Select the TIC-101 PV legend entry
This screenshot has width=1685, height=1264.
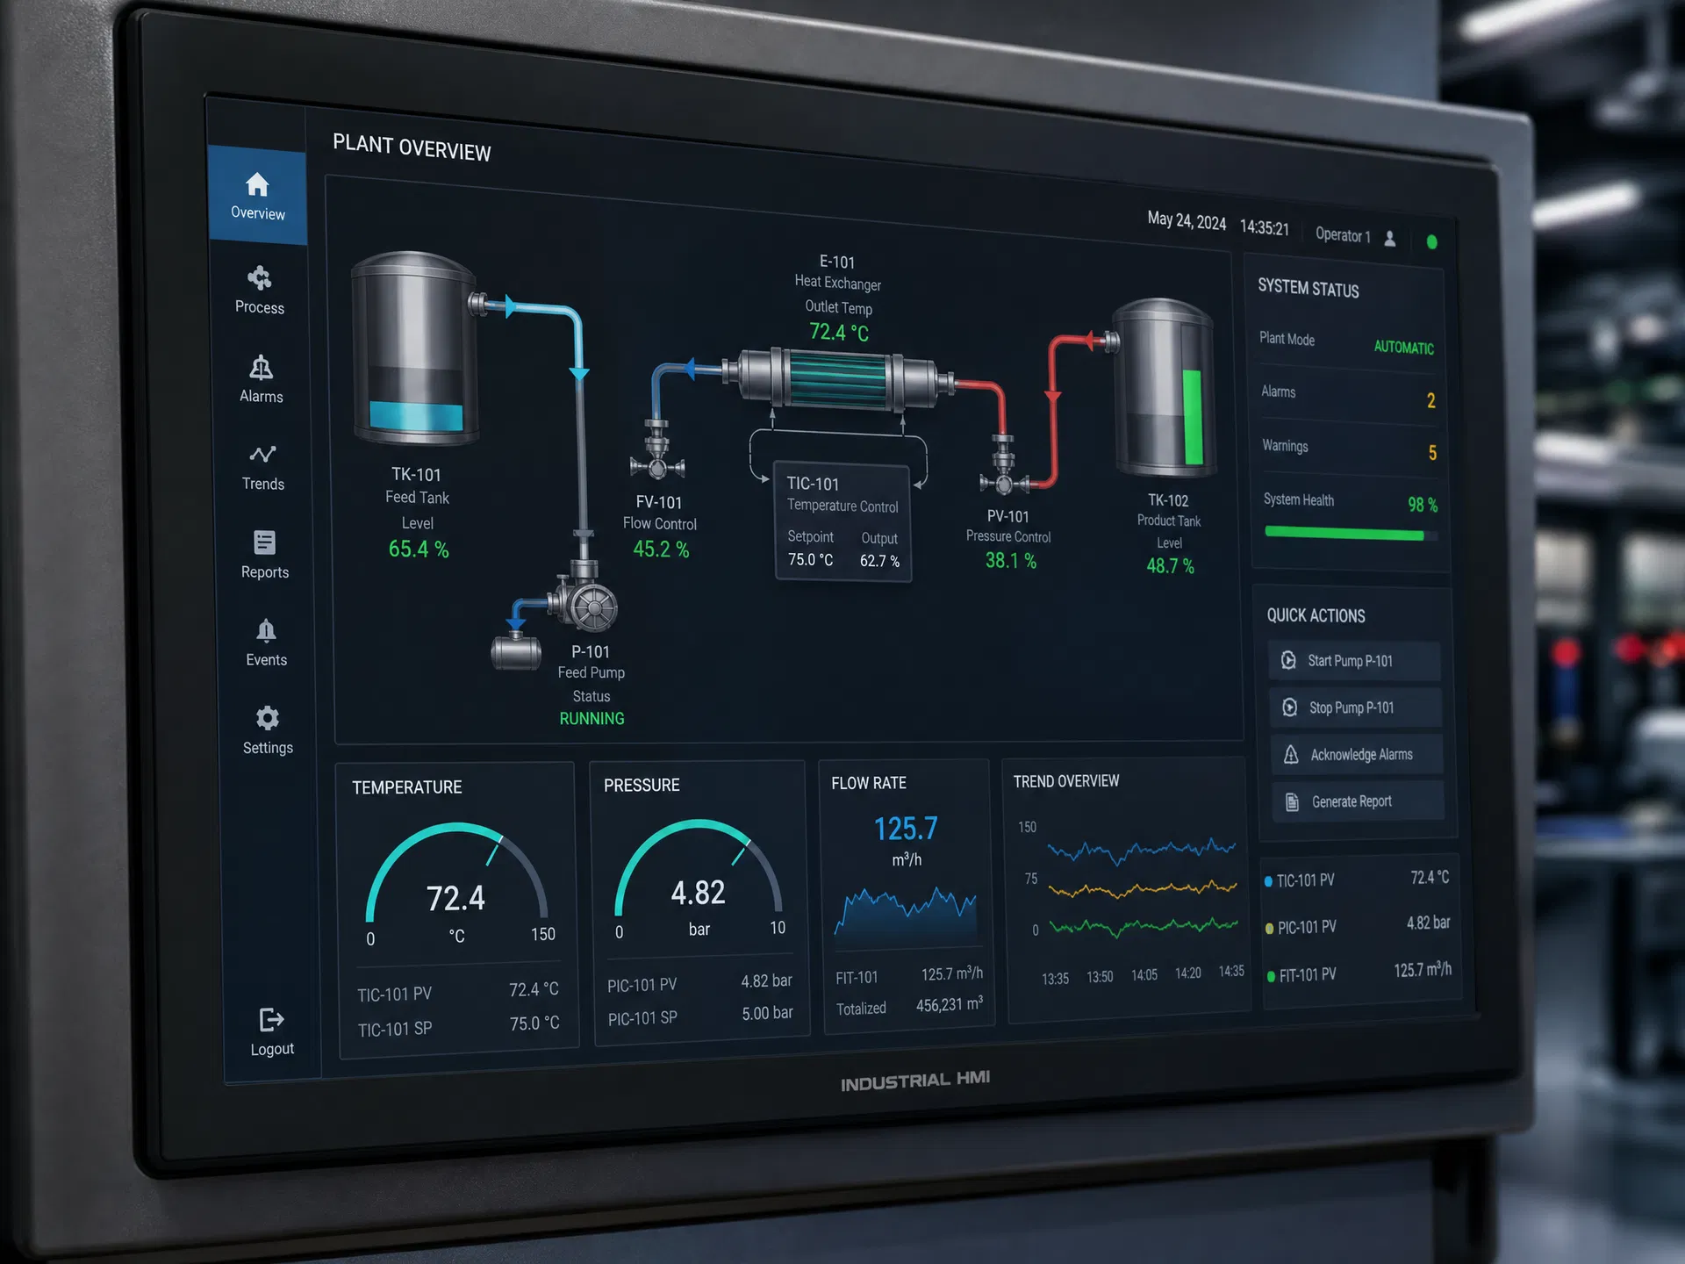pyautogui.click(x=1359, y=879)
